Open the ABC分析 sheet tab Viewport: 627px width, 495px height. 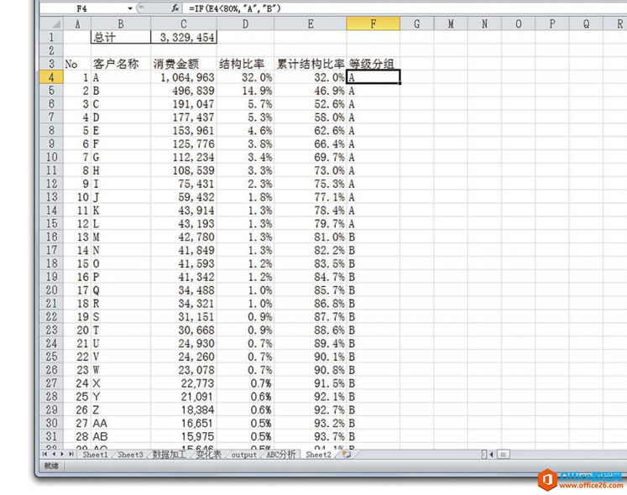pos(280,455)
